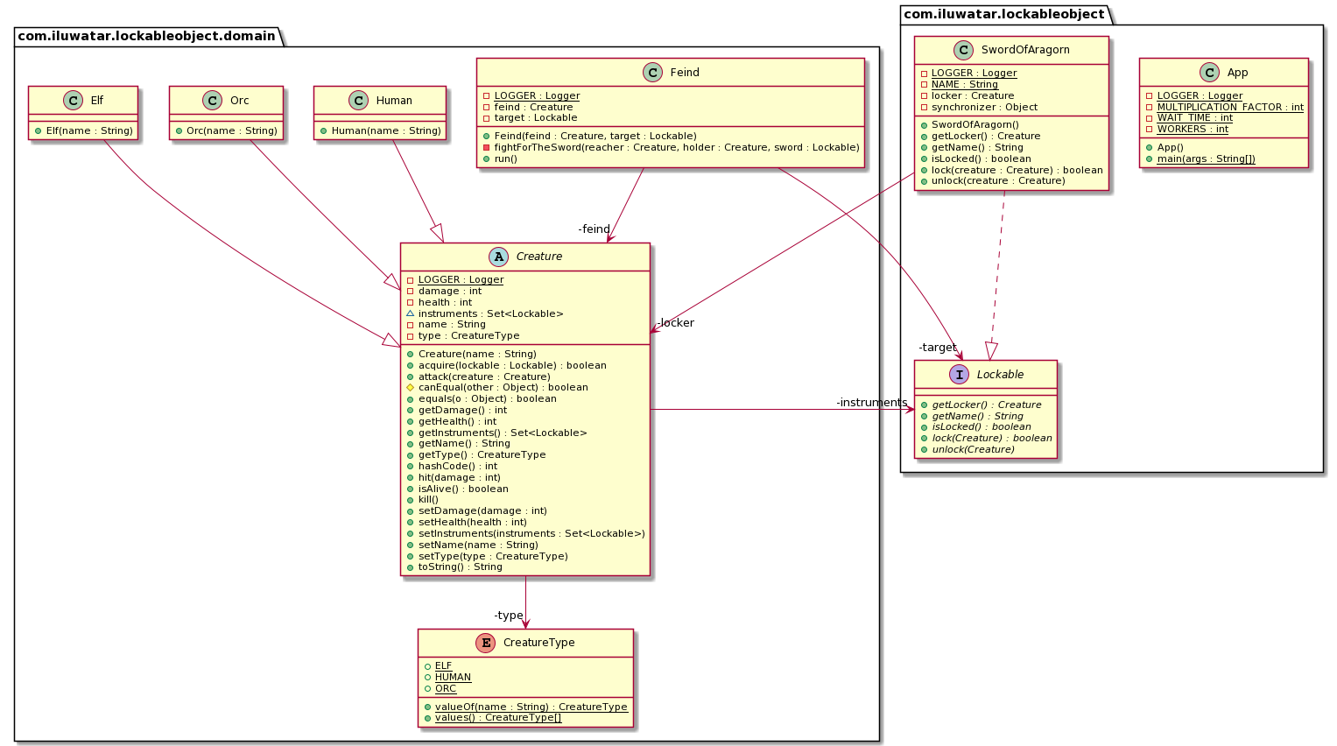Click the '-type' arrow label above CreatureType
This screenshot has width=1337, height=746.
click(x=508, y=616)
